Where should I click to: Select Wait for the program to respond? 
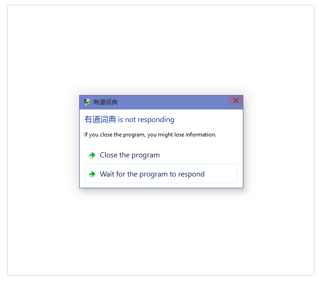tap(161, 174)
